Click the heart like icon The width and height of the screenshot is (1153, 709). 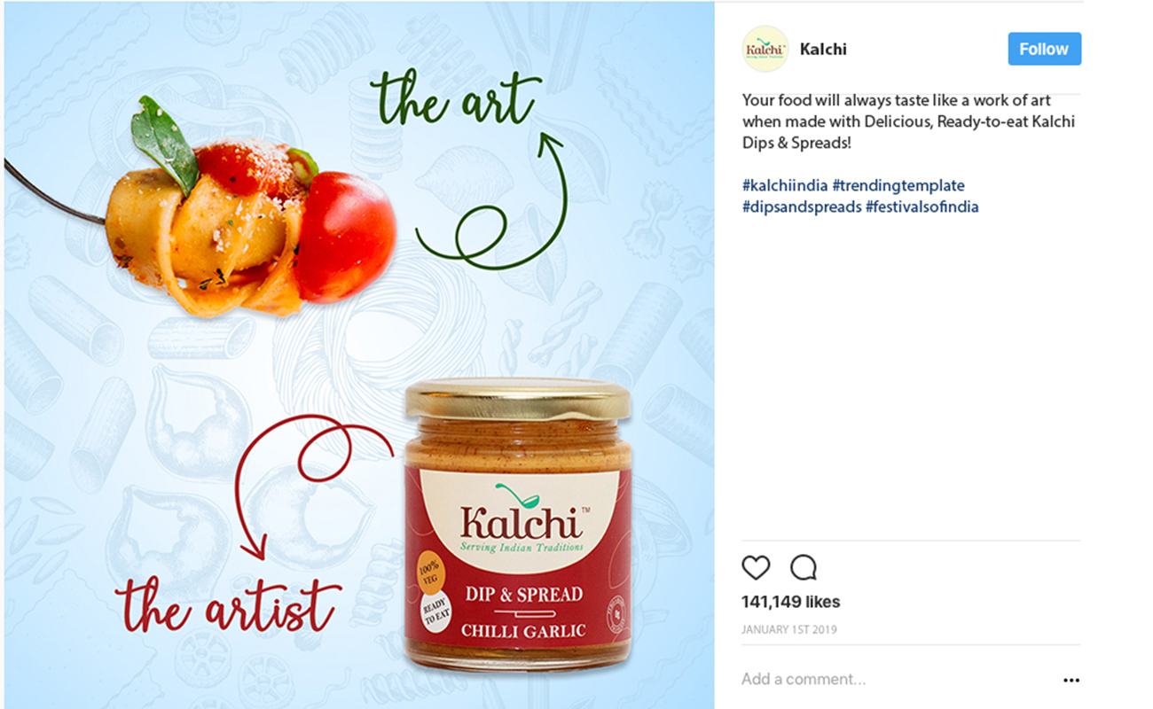(x=756, y=568)
